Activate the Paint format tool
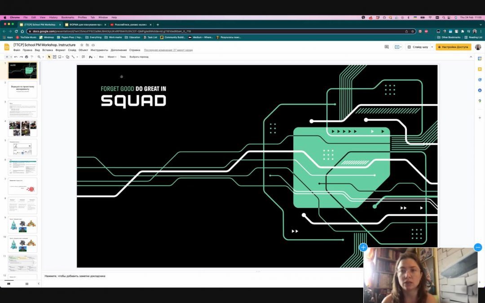The height and width of the screenshot is (303, 485). pyautogui.click(x=32, y=57)
